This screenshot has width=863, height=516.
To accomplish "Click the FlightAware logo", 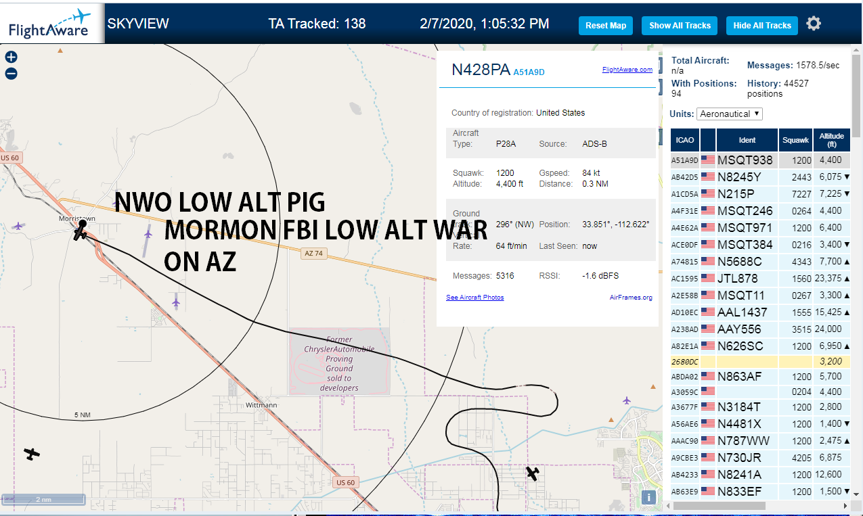I will click(52, 23).
